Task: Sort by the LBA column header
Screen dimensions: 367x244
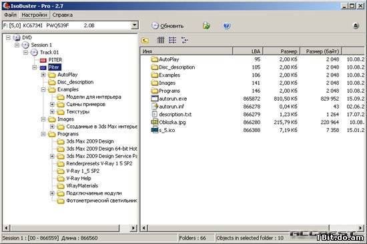Action: [x=248, y=51]
